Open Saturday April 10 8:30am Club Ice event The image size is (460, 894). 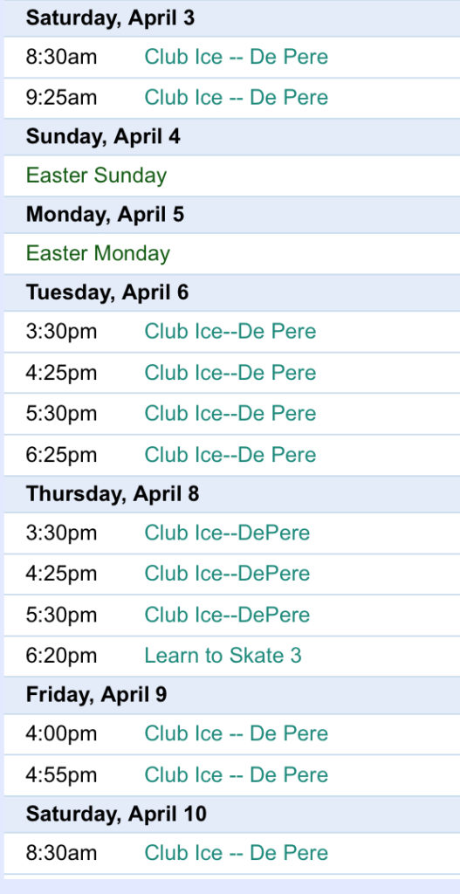click(x=236, y=854)
